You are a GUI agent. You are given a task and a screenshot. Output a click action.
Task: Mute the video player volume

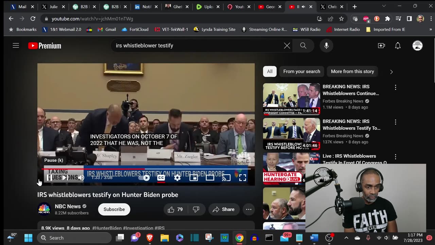pos(81,177)
